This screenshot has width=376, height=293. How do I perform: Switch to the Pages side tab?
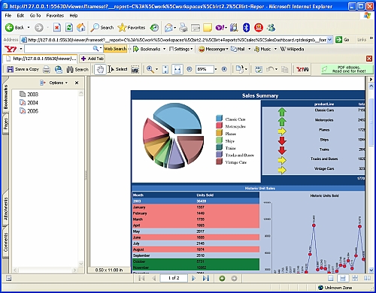pyautogui.click(x=5, y=124)
